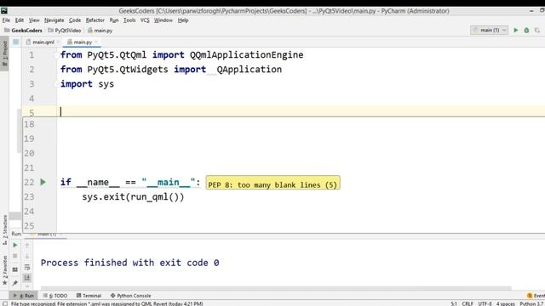Viewport: 545px width, 306px height.
Task: Open the Terminal tool window tab
Action: pos(89,296)
